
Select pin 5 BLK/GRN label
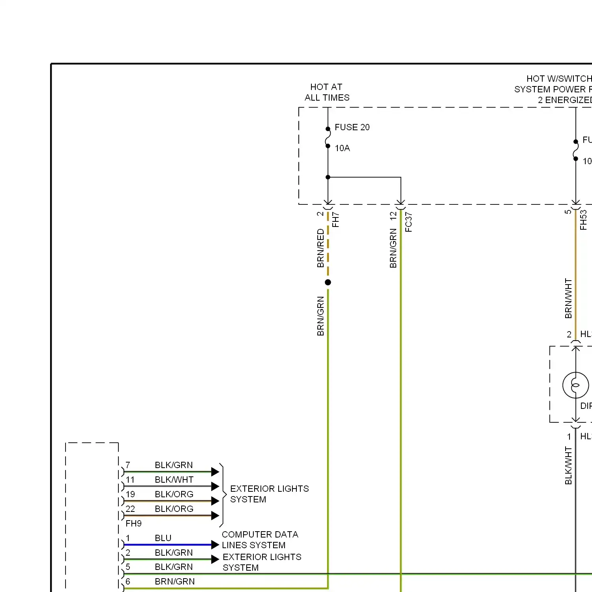pos(174,567)
